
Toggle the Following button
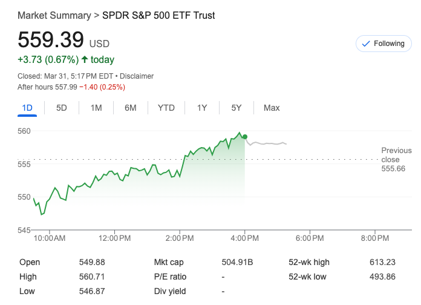[x=382, y=44]
